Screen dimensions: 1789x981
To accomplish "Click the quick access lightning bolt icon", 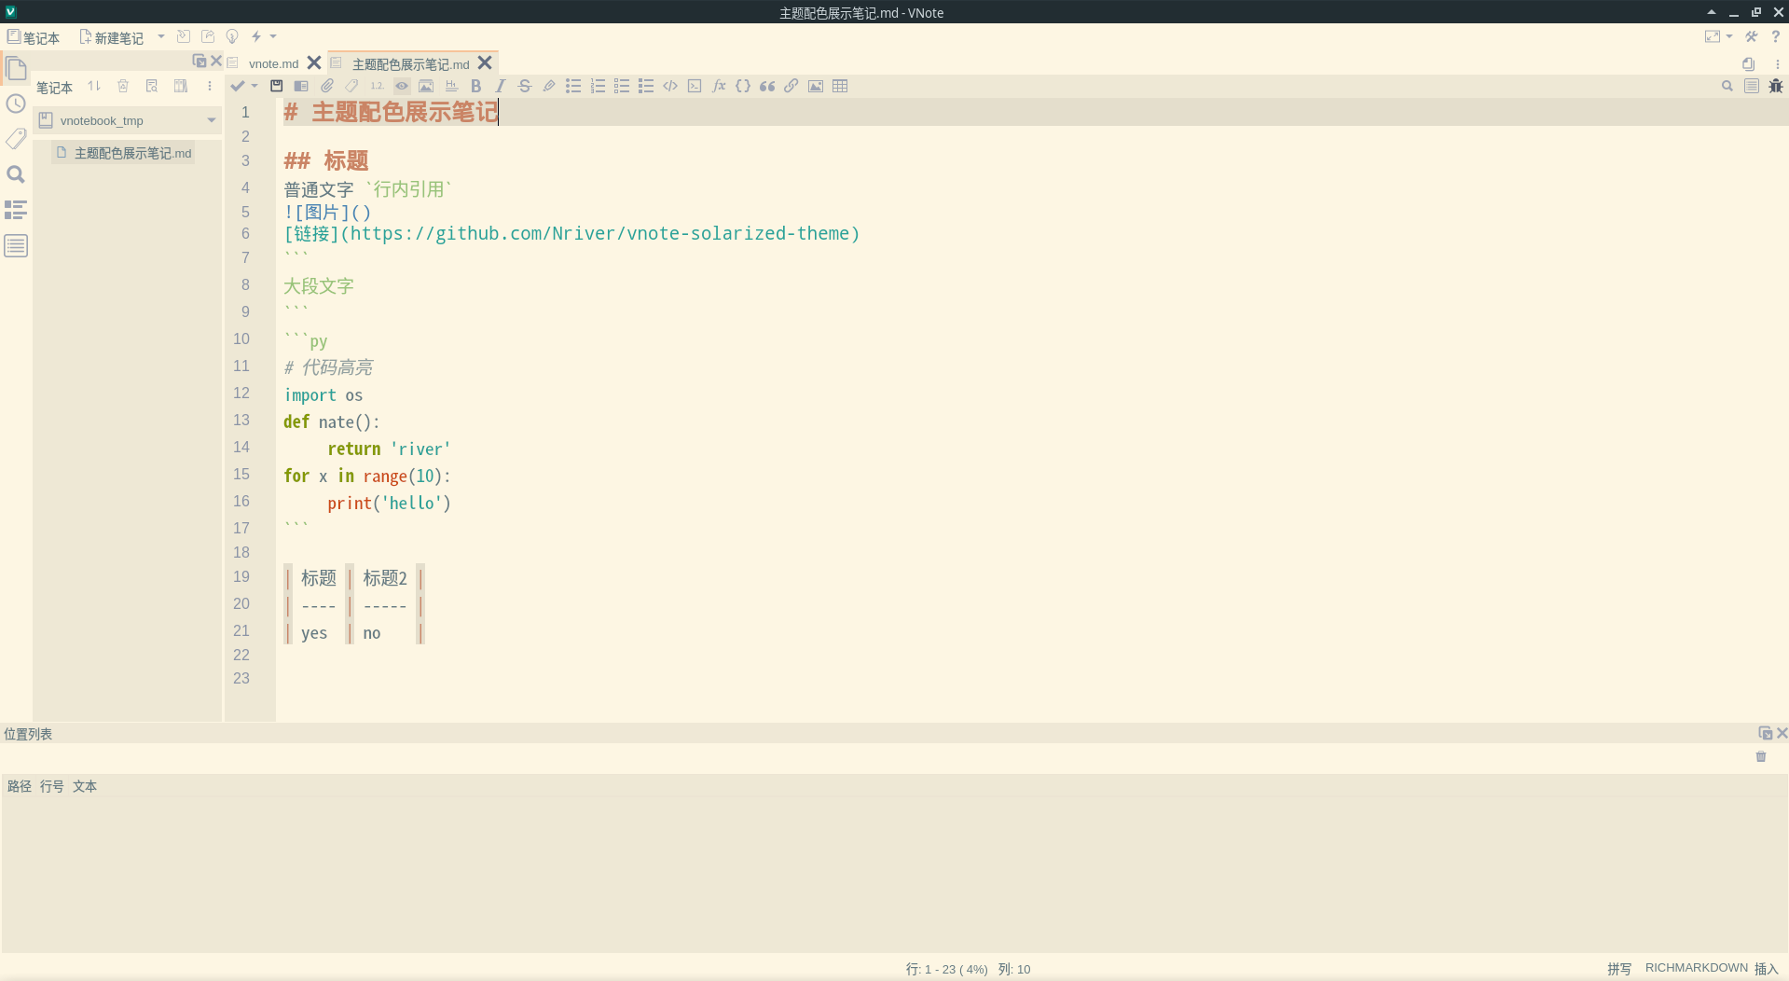I will (256, 36).
